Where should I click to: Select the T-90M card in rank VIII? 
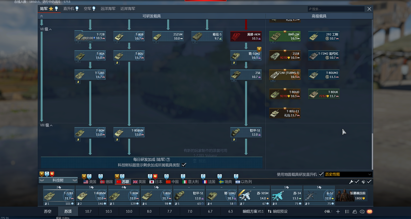(x=90, y=133)
